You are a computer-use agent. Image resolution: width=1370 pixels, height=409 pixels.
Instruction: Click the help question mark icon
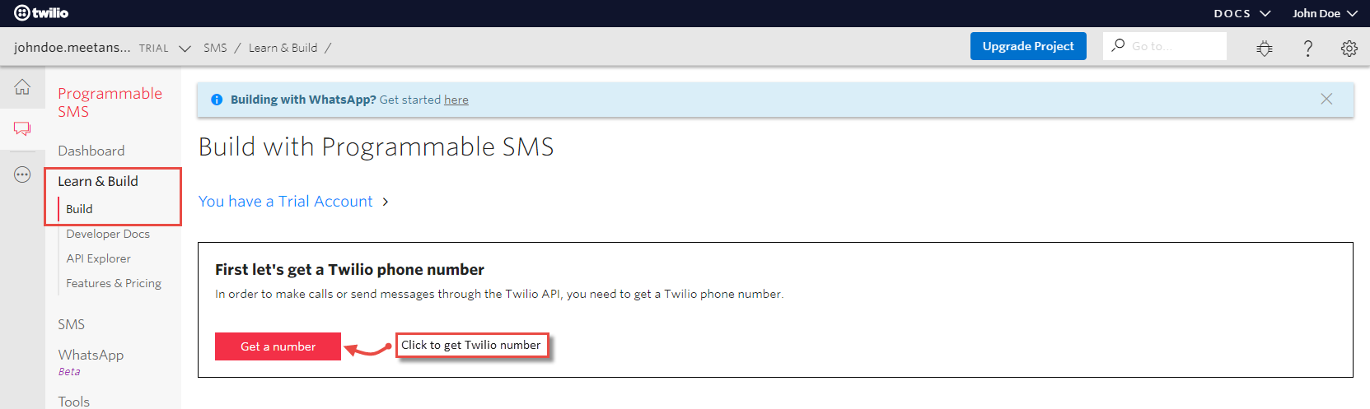point(1307,49)
